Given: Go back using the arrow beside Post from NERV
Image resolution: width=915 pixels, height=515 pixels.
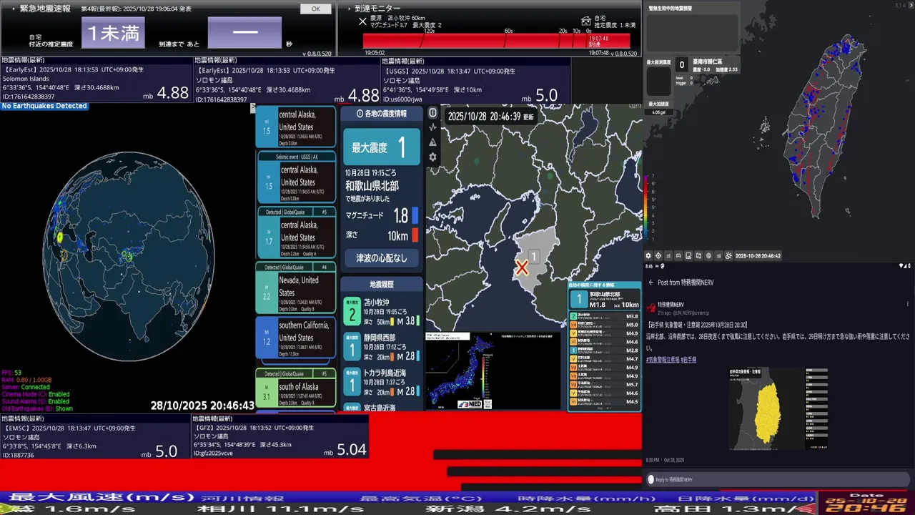Looking at the screenshot, I should click(x=651, y=283).
